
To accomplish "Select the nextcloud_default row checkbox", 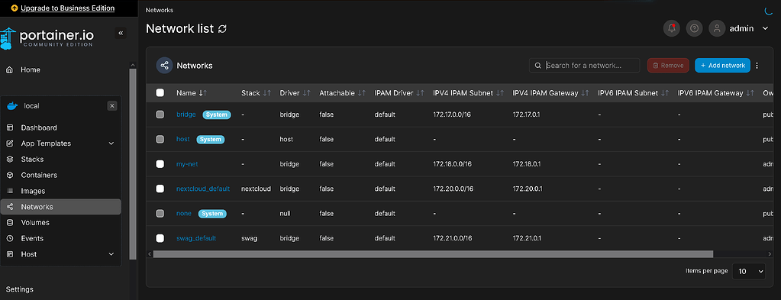I will point(160,189).
